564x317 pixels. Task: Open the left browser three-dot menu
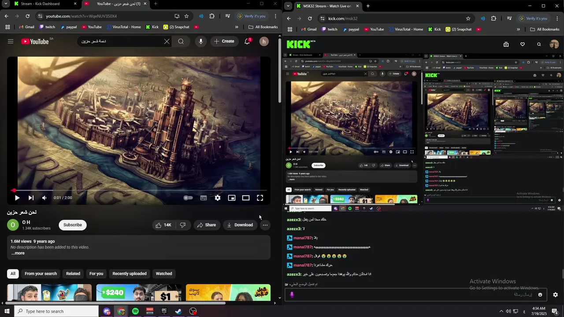[275, 16]
